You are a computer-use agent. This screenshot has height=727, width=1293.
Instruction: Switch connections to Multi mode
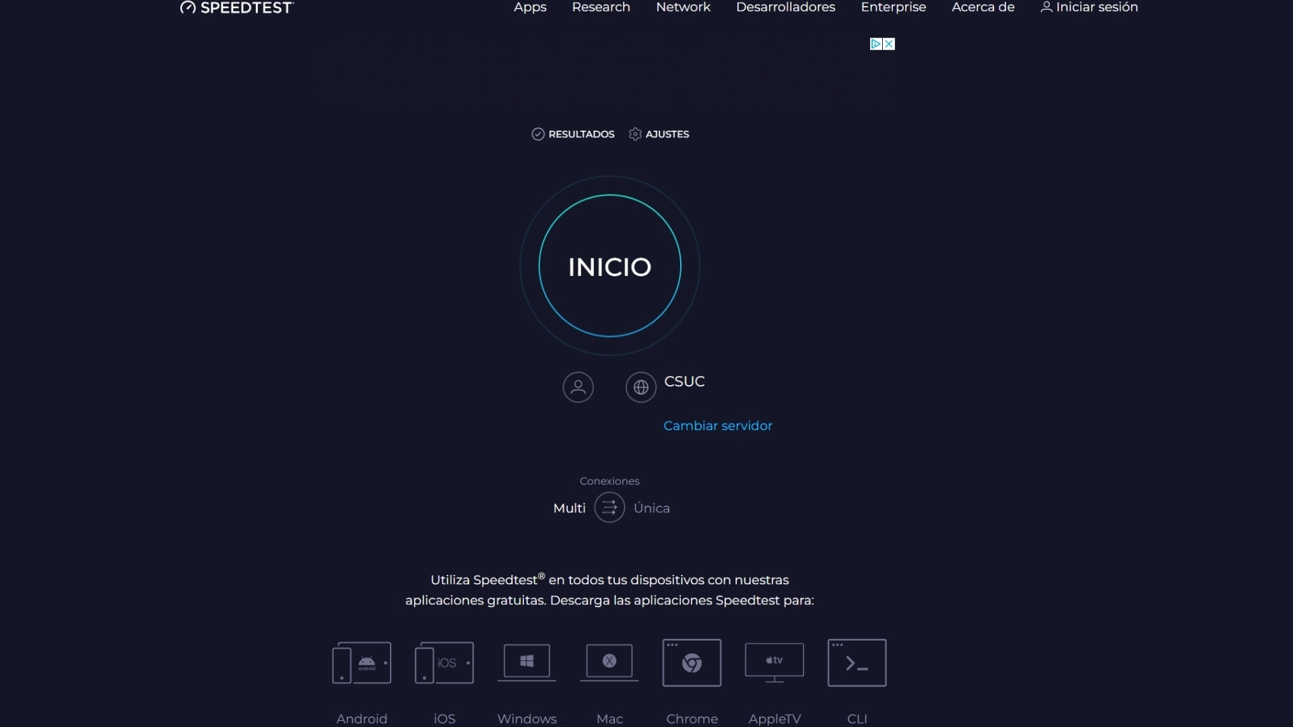click(x=568, y=508)
